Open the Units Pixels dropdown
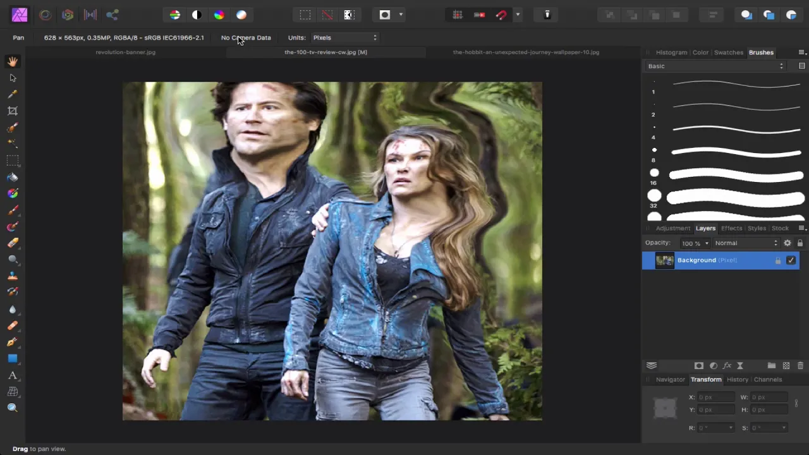Image resolution: width=809 pixels, height=455 pixels. (x=345, y=38)
